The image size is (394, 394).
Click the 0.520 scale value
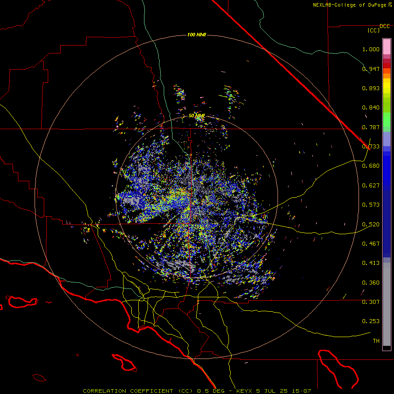pyautogui.click(x=371, y=225)
